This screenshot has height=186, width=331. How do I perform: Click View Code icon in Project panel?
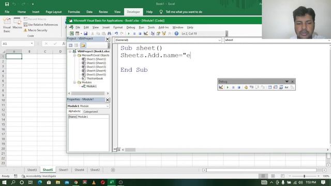(70, 45)
